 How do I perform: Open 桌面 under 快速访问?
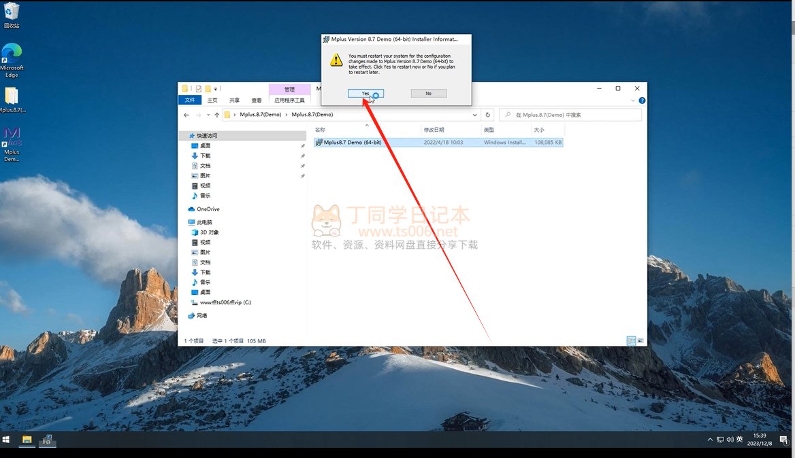(x=205, y=145)
